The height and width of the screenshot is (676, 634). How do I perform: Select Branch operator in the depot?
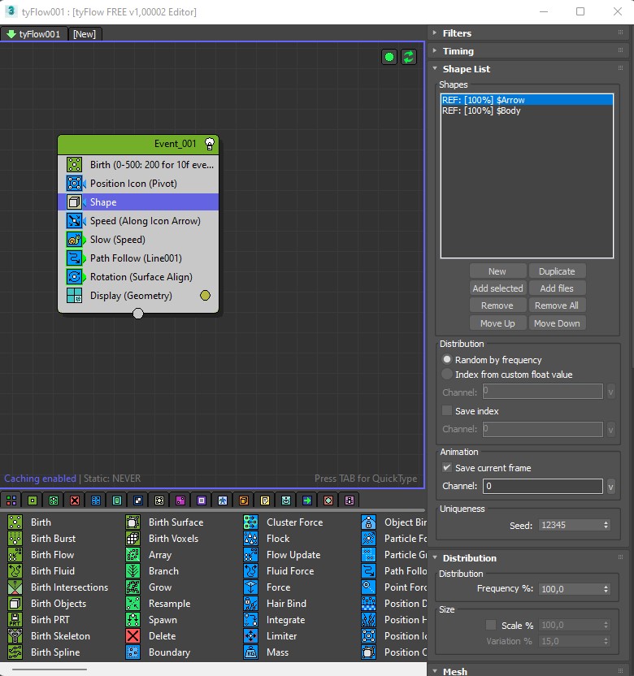152,571
